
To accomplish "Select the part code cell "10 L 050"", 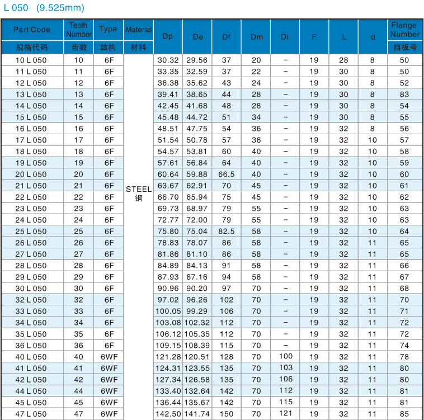I will [31, 60].
